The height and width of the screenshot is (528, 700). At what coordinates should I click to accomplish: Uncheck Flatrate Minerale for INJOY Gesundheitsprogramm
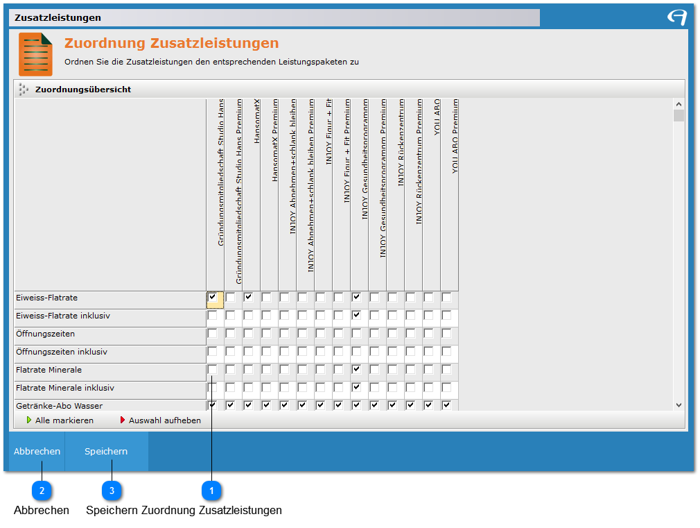[x=356, y=369]
